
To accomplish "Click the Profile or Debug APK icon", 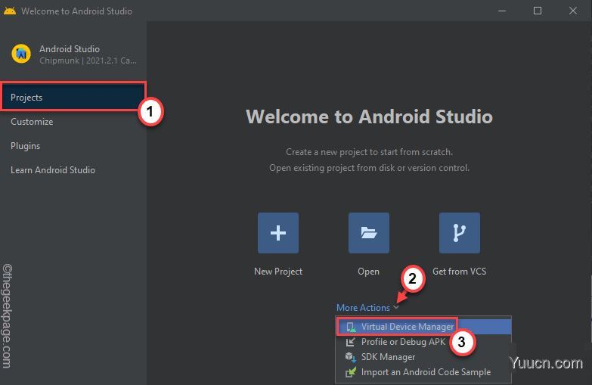I will point(350,342).
